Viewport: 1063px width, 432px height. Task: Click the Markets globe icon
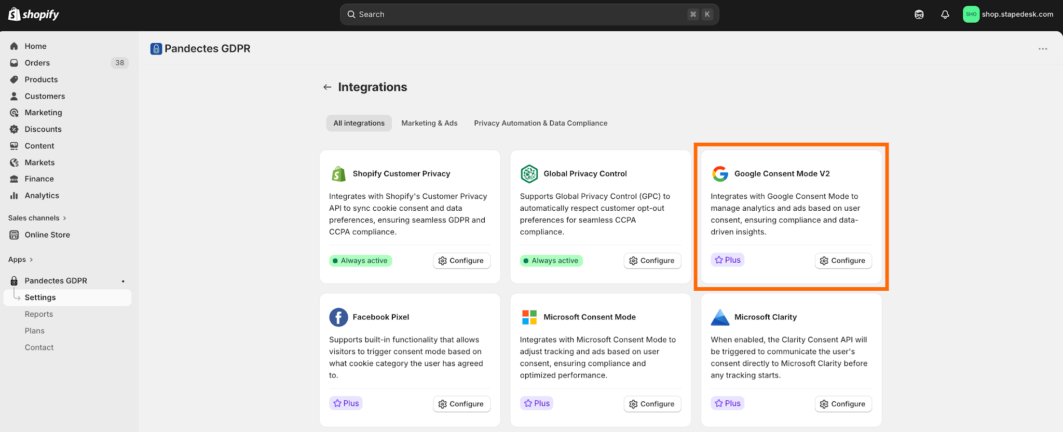tap(14, 163)
